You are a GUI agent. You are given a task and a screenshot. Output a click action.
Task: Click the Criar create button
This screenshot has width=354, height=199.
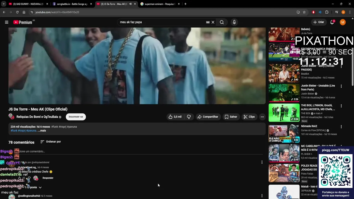[318, 22]
